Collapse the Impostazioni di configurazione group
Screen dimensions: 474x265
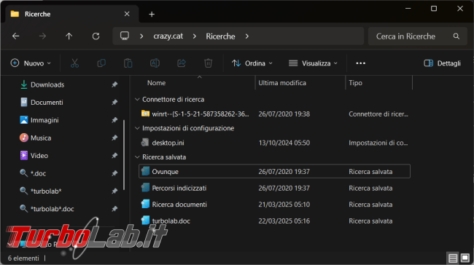137,128
